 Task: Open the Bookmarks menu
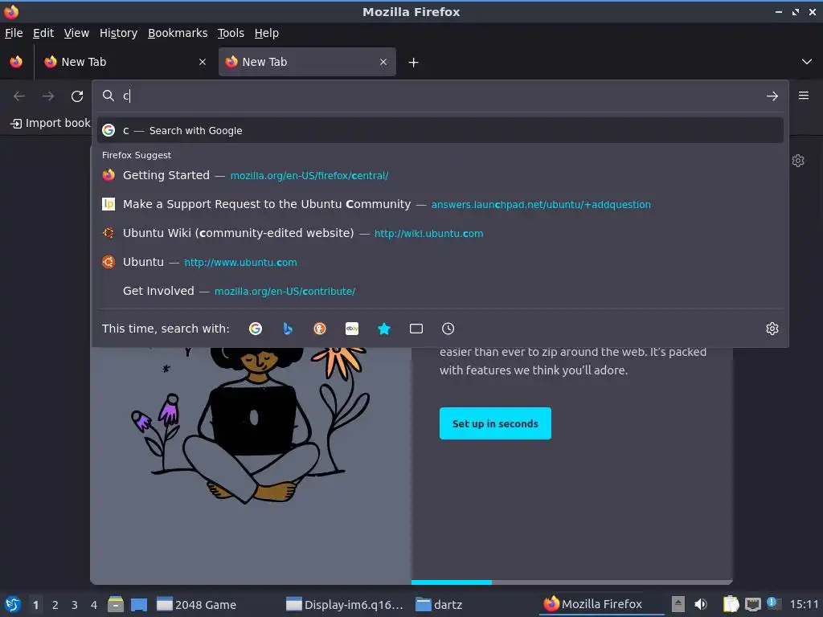pos(178,33)
